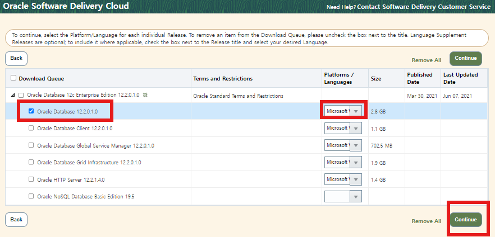495x237 pixels.
Task: Collapse the Oracle Database 12c Enterprise Edition tree
Action: [x=13, y=95]
